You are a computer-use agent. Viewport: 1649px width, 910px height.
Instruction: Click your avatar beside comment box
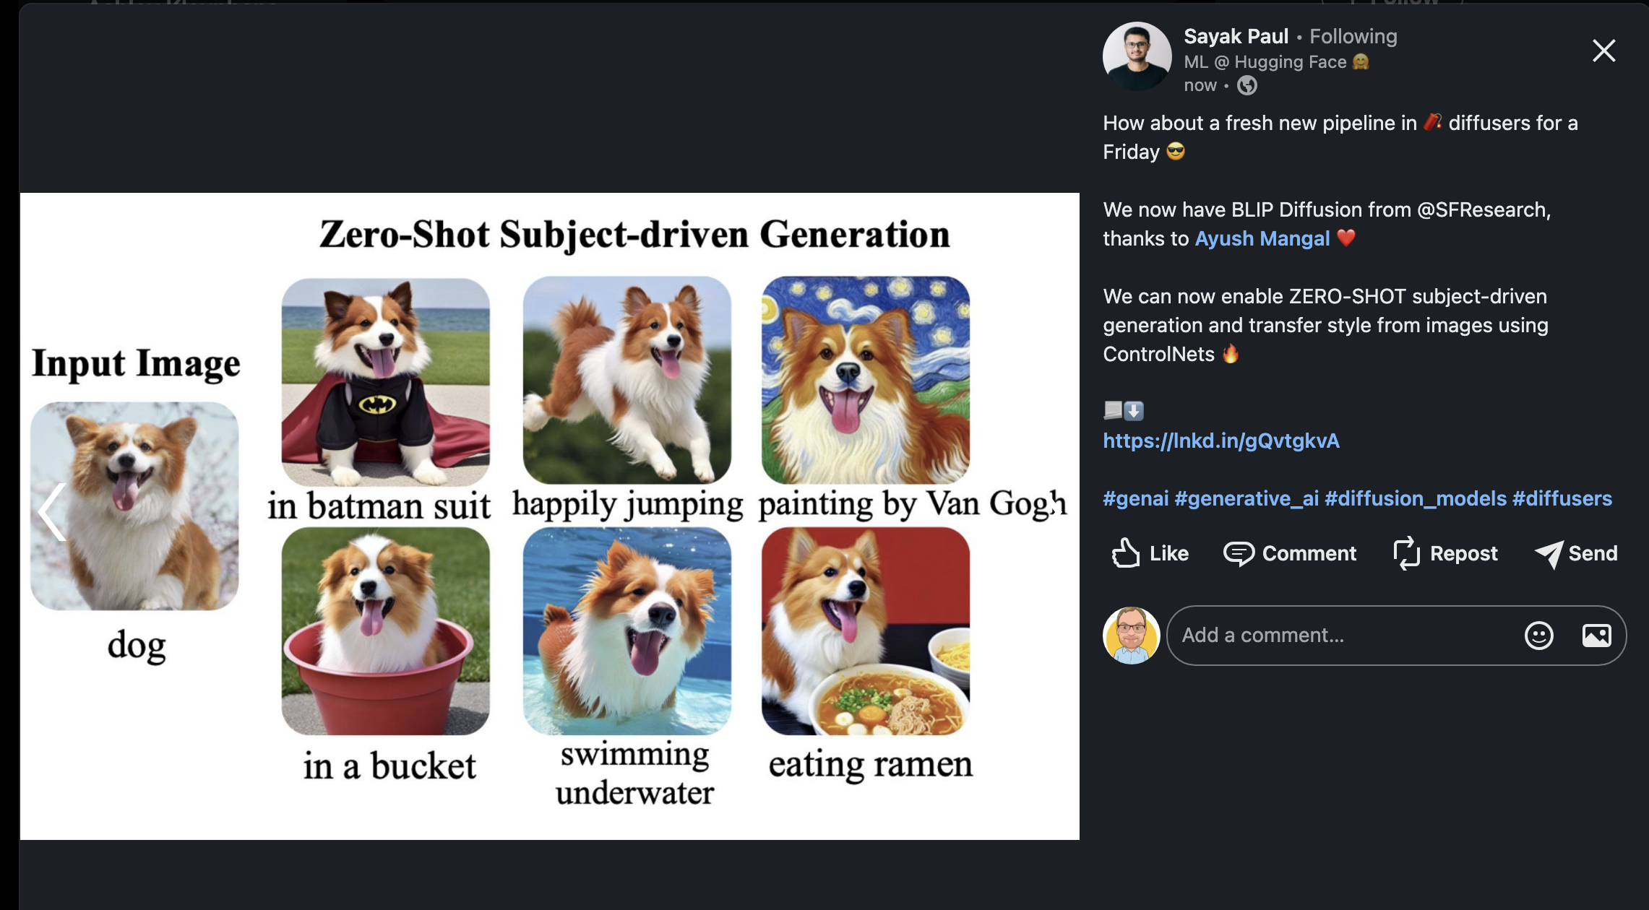point(1131,636)
